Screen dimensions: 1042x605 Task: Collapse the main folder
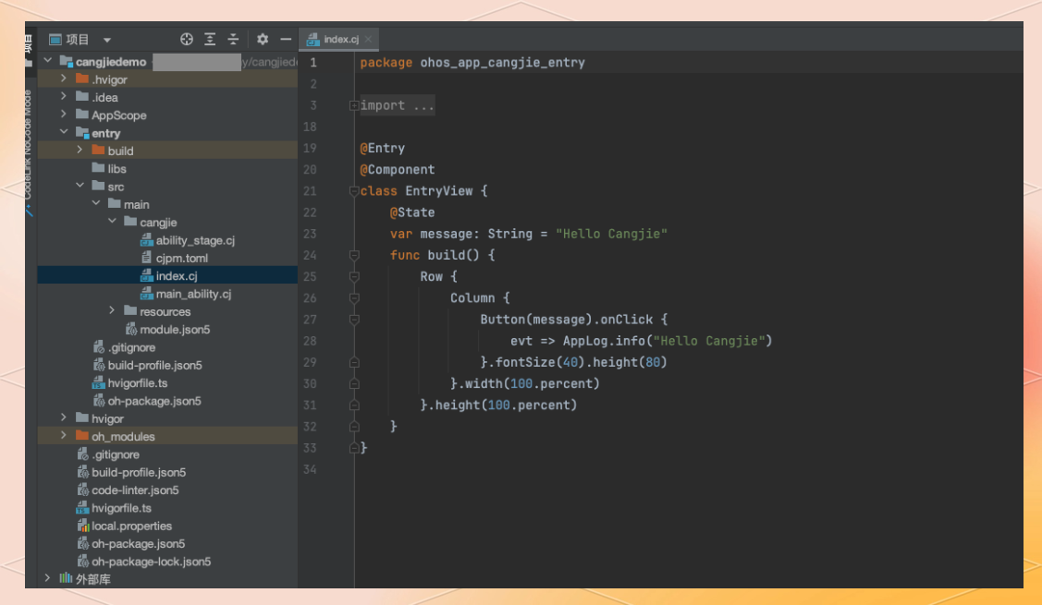tap(96, 203)
